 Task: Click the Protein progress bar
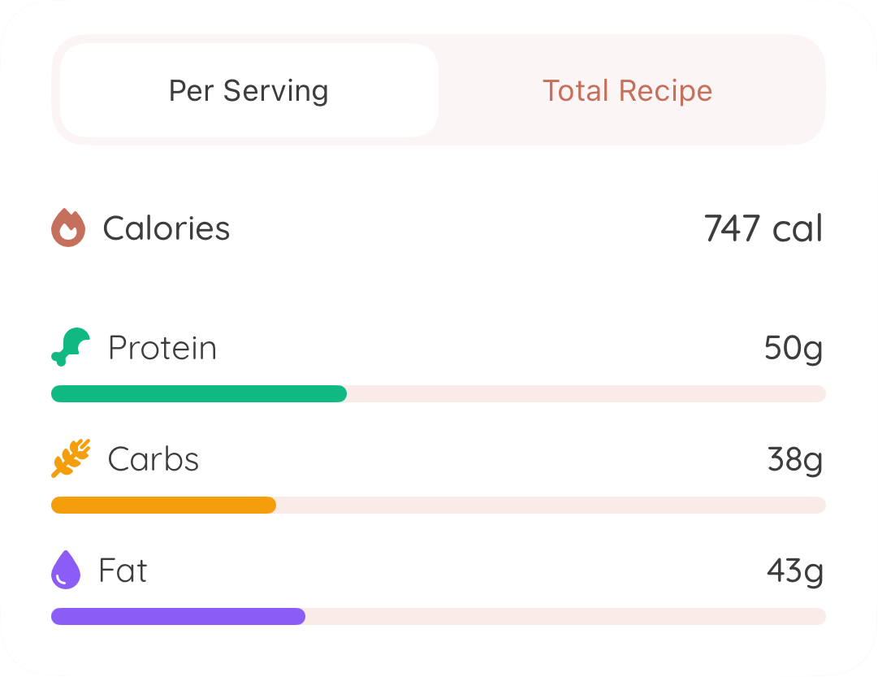(439, 393)
